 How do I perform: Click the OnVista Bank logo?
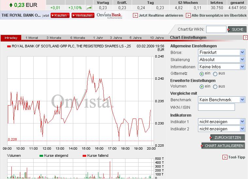[109, 15]
